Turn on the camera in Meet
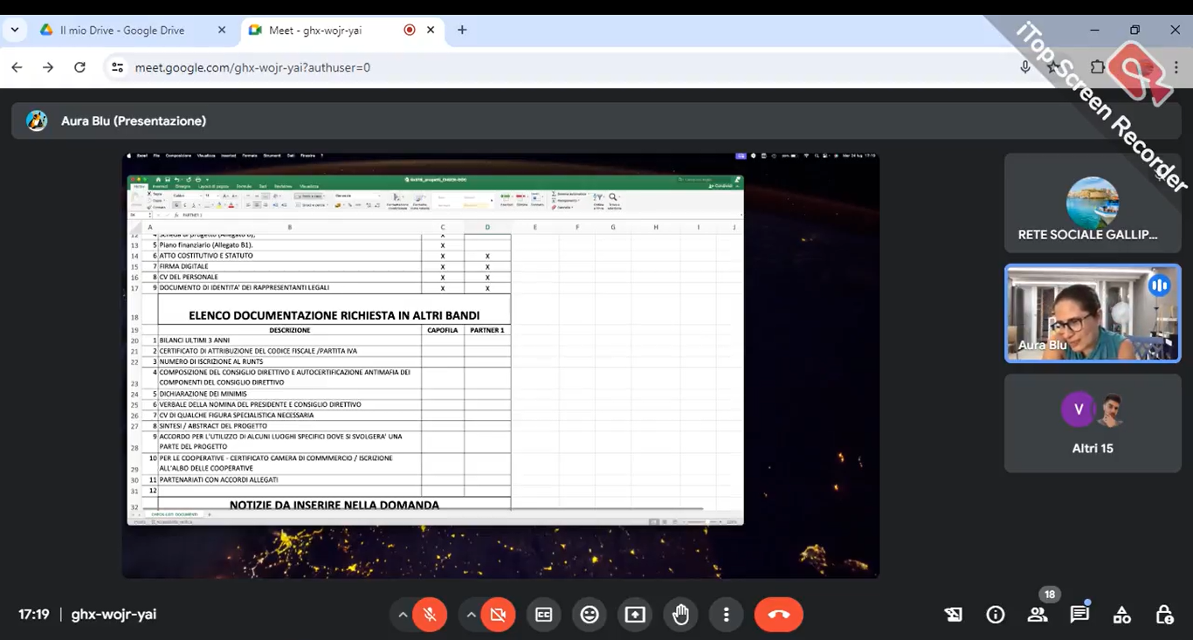Image resolution: width=1193 pixels, height=640 pixels. [x=498, y=615]
